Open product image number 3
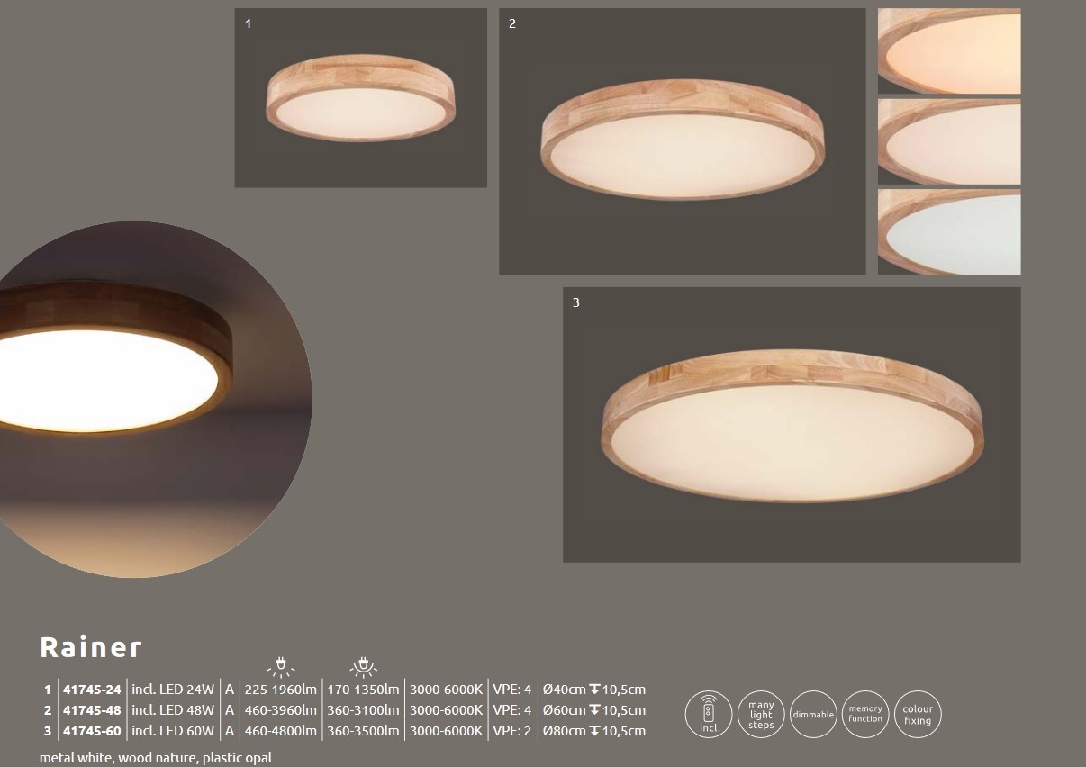The height and width of the screenshot is (767, 1086). 792,425
